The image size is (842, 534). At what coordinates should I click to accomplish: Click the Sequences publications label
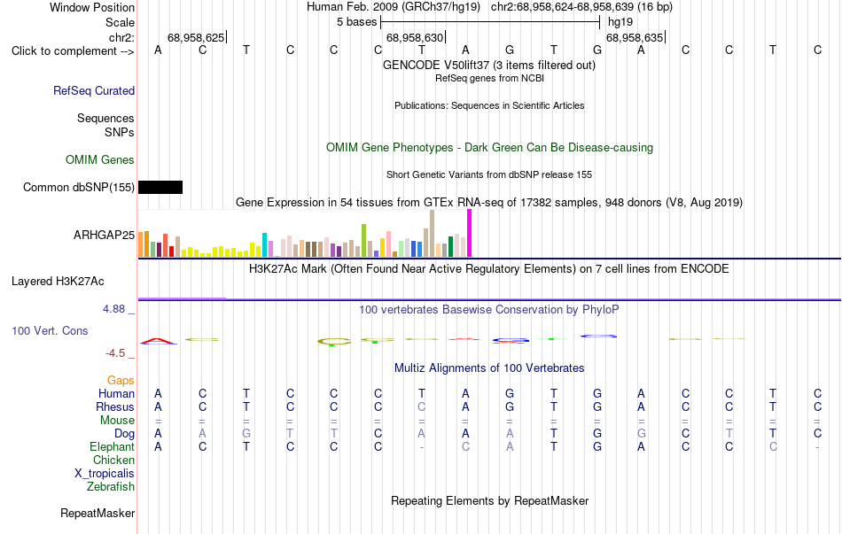[x=105, y=118]
